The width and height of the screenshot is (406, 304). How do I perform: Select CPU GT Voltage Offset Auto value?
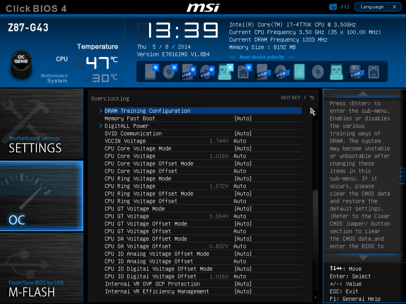tap(240, 231)
